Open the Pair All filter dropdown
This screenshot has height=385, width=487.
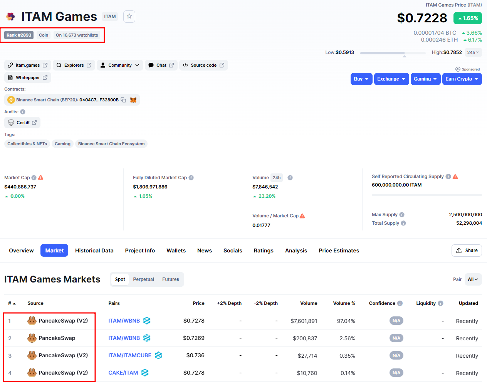click(473, 279)
